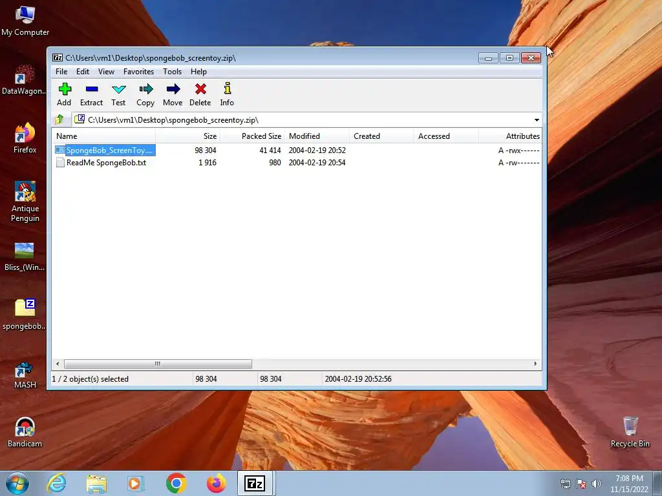The width and height of the screenshot is (662, 496).
Task: Sort by Accessed column header
Action: pyautogui.click(x=446, y=136)
